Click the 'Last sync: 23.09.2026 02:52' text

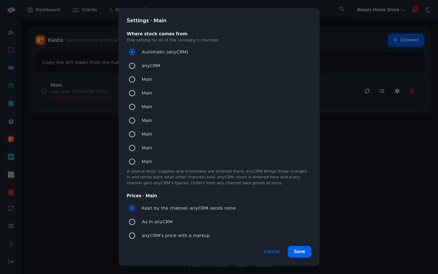[x=79, y=92]
